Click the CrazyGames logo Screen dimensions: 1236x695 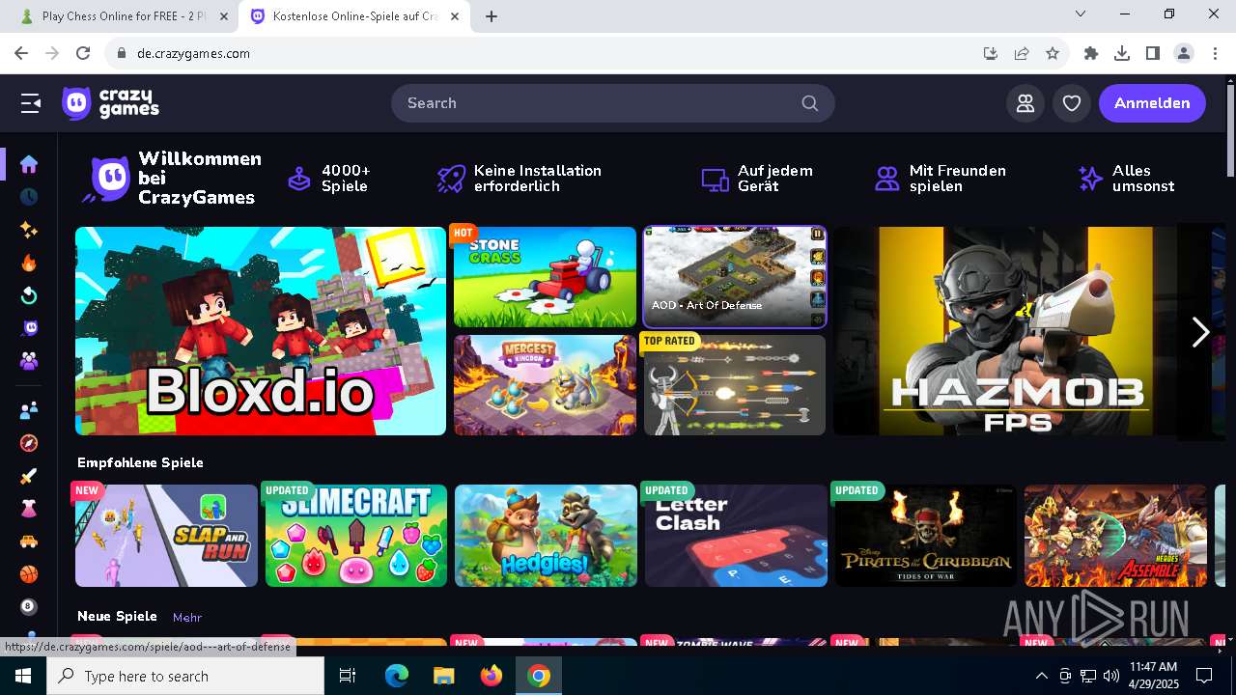click(x=110, y=103)
